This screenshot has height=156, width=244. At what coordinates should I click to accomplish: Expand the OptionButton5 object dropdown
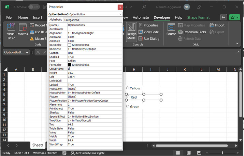click(120, 15)
